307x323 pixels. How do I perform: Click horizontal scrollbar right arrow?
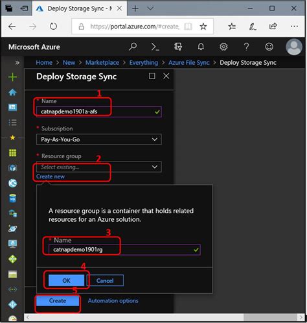301,317
